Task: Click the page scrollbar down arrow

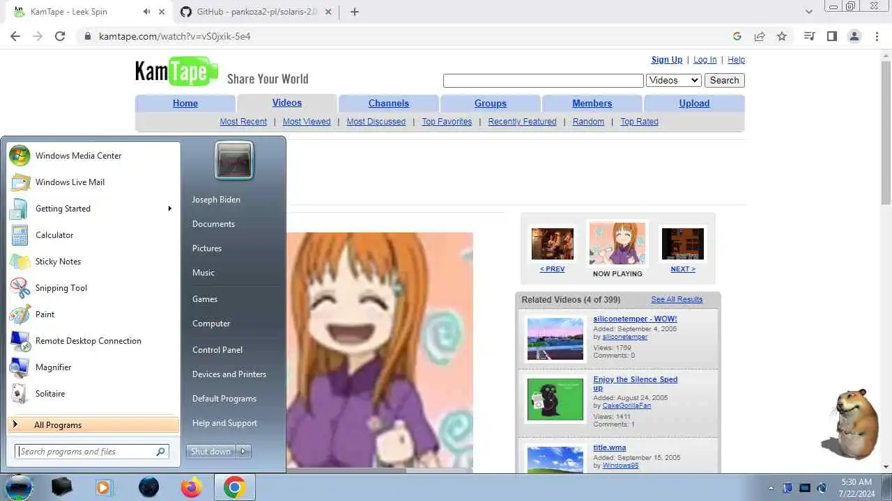Action: pyautogui.click(x=886, y=467)
